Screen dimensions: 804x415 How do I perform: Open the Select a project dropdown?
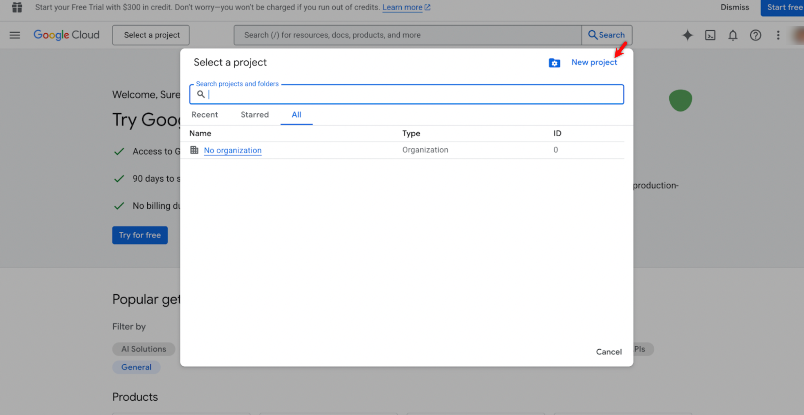[x=151, y=35]
